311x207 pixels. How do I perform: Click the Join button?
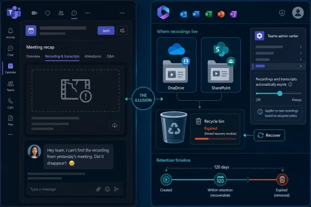[106, 31]
